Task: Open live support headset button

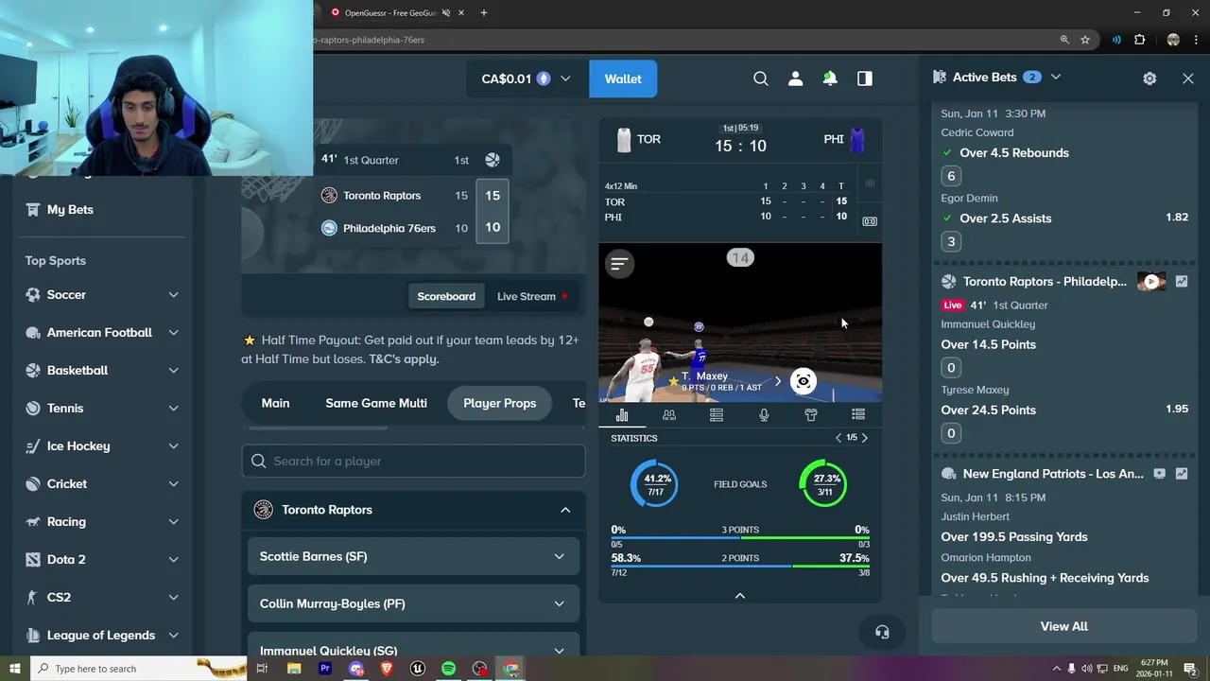Action: pos(882,633)
